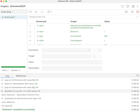Run the current test
140x111 pixels.
click(36, 12)
